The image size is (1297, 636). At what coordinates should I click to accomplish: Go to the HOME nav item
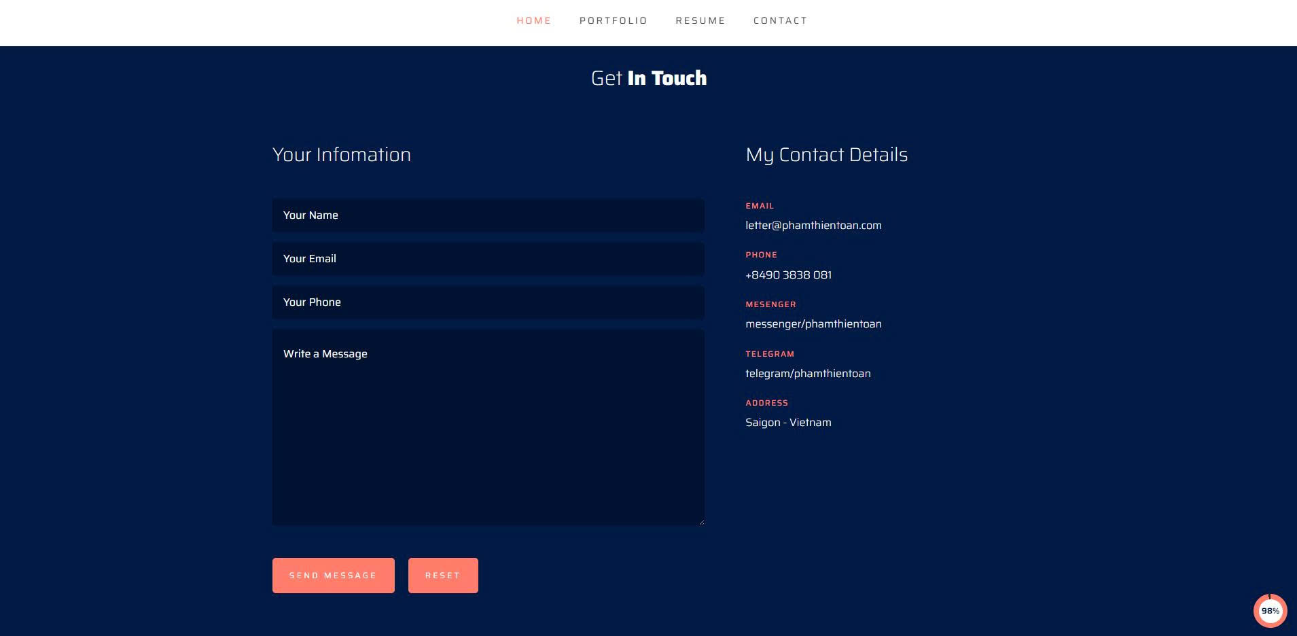pos(533,20)
